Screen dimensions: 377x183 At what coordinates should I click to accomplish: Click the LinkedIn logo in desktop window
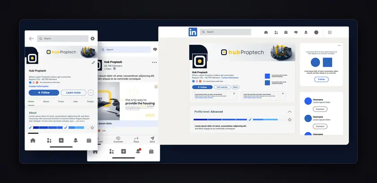[193, 32]
